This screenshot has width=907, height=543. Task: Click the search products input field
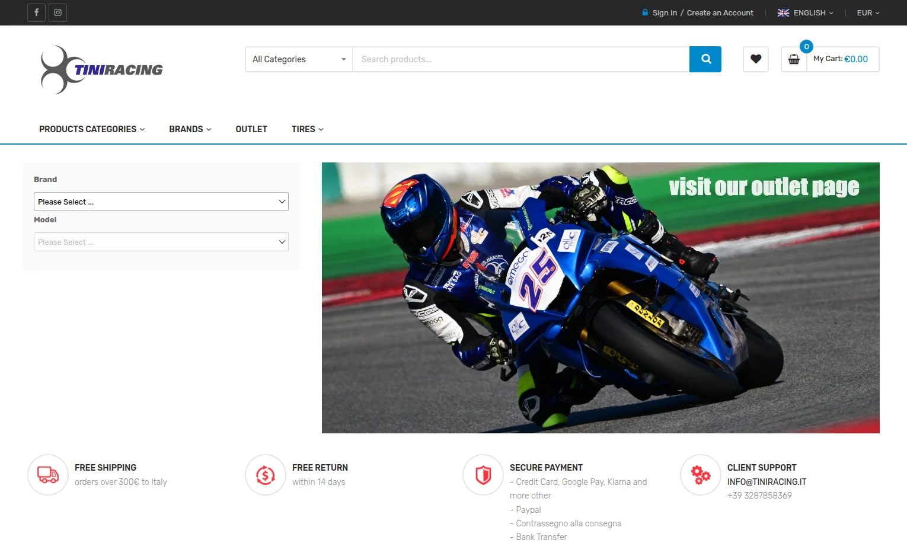(520, 59)
